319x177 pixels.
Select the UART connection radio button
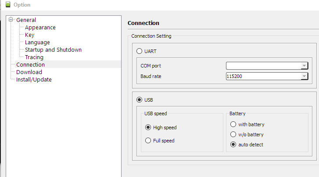point(140,51)
